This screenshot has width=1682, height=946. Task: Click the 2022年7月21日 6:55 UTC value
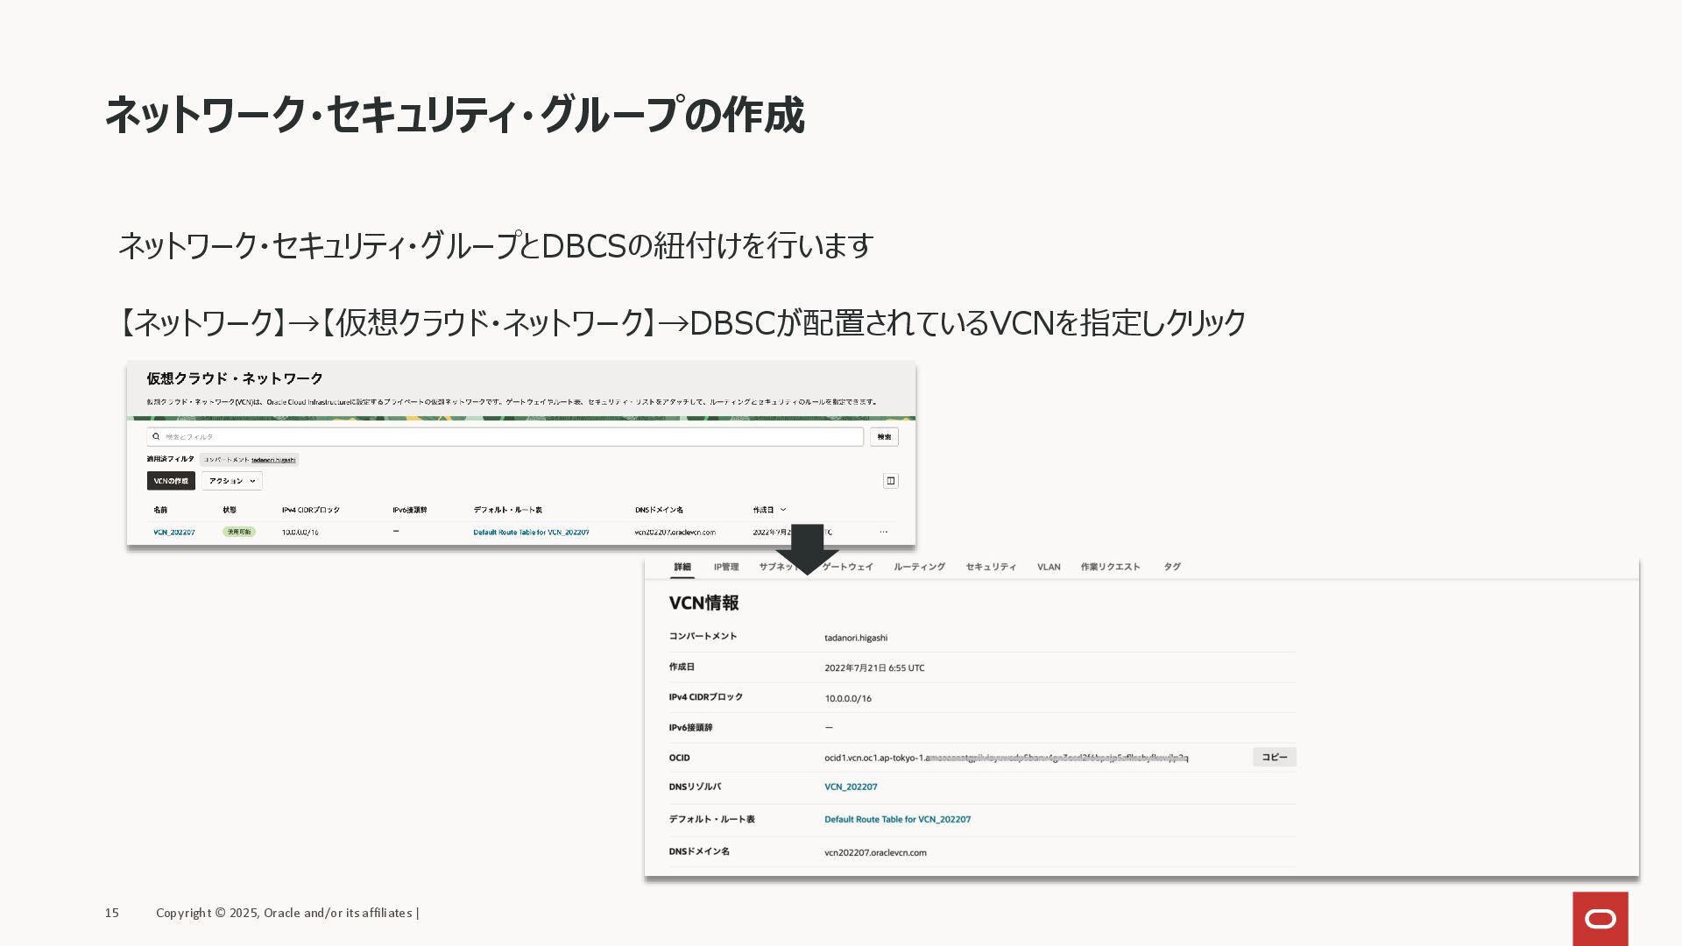tap(874, 667)
